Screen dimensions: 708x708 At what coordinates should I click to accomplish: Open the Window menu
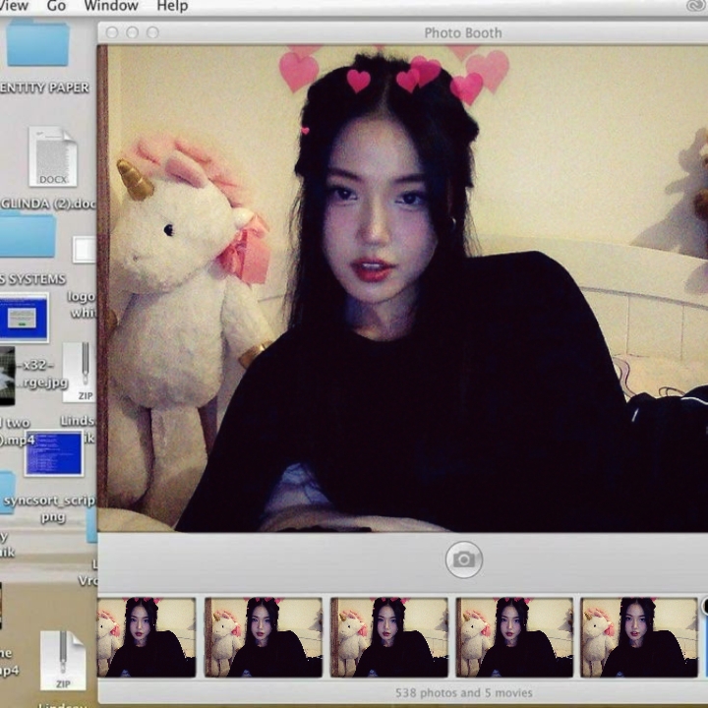[x=111, y=6]
